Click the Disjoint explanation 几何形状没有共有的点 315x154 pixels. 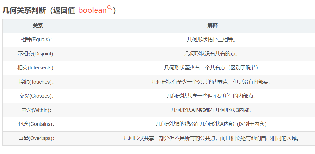click(211, 54)
